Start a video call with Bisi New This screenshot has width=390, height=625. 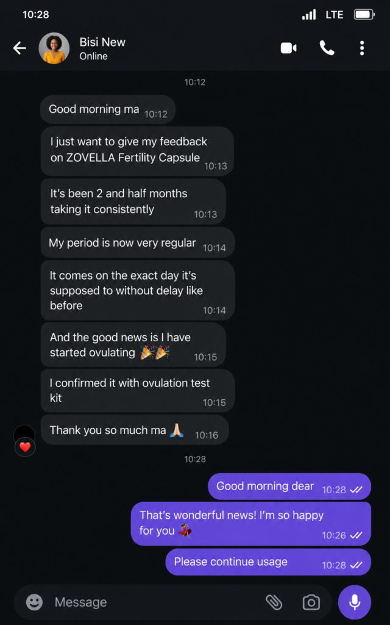[x=288, y=48]
